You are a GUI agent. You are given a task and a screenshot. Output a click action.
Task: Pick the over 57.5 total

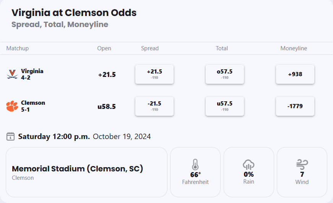pyautogui.click(x=224, y=74)
